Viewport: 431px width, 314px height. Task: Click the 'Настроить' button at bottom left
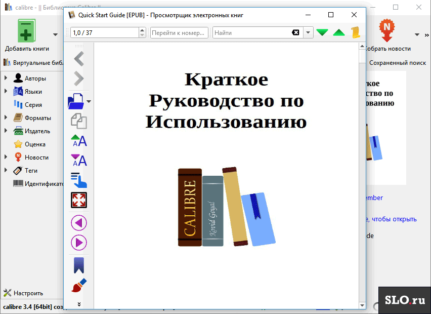[23, 293]
